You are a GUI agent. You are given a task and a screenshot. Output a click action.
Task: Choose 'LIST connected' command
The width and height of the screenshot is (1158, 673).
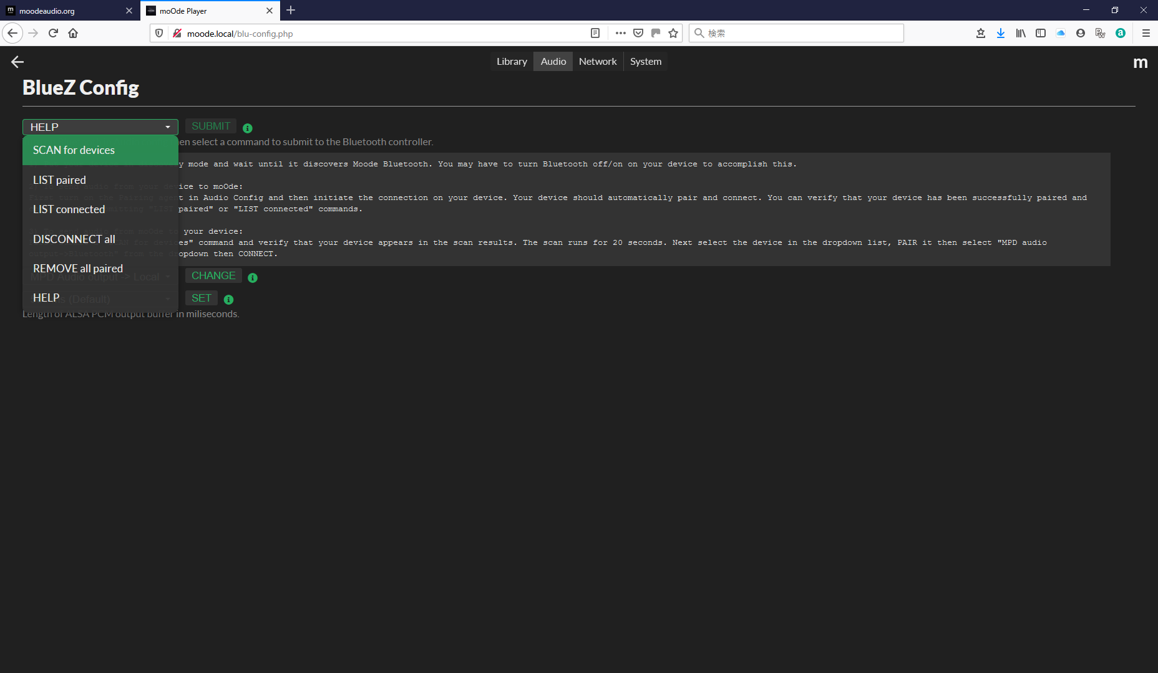click(100, 209)
